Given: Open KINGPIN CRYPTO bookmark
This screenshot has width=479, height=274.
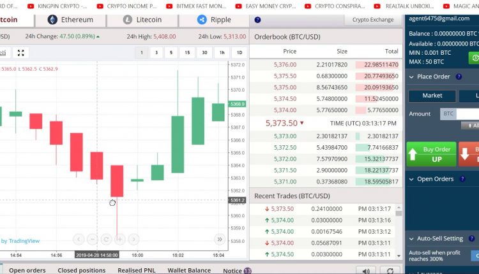Looking at the screenshot, I should click(x=58, y=6).
